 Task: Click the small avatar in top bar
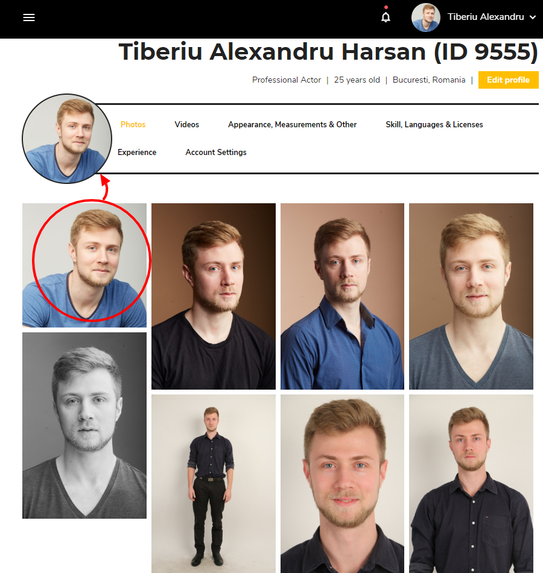425,17
